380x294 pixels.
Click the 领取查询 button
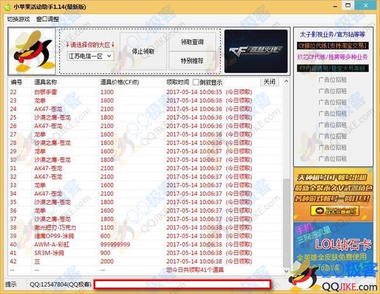pyautogui.click(x=192, y=42)
